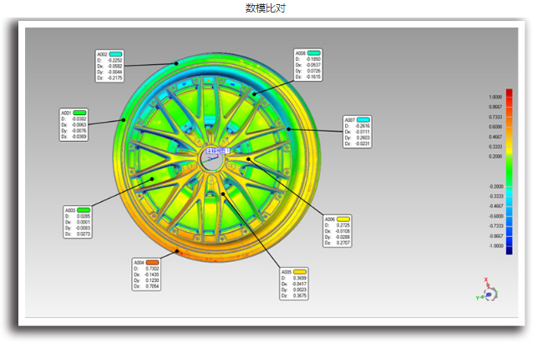Click the A001 annotation green color swatch
This screenshot has height=347, width=543.
(x=79, y=113)
